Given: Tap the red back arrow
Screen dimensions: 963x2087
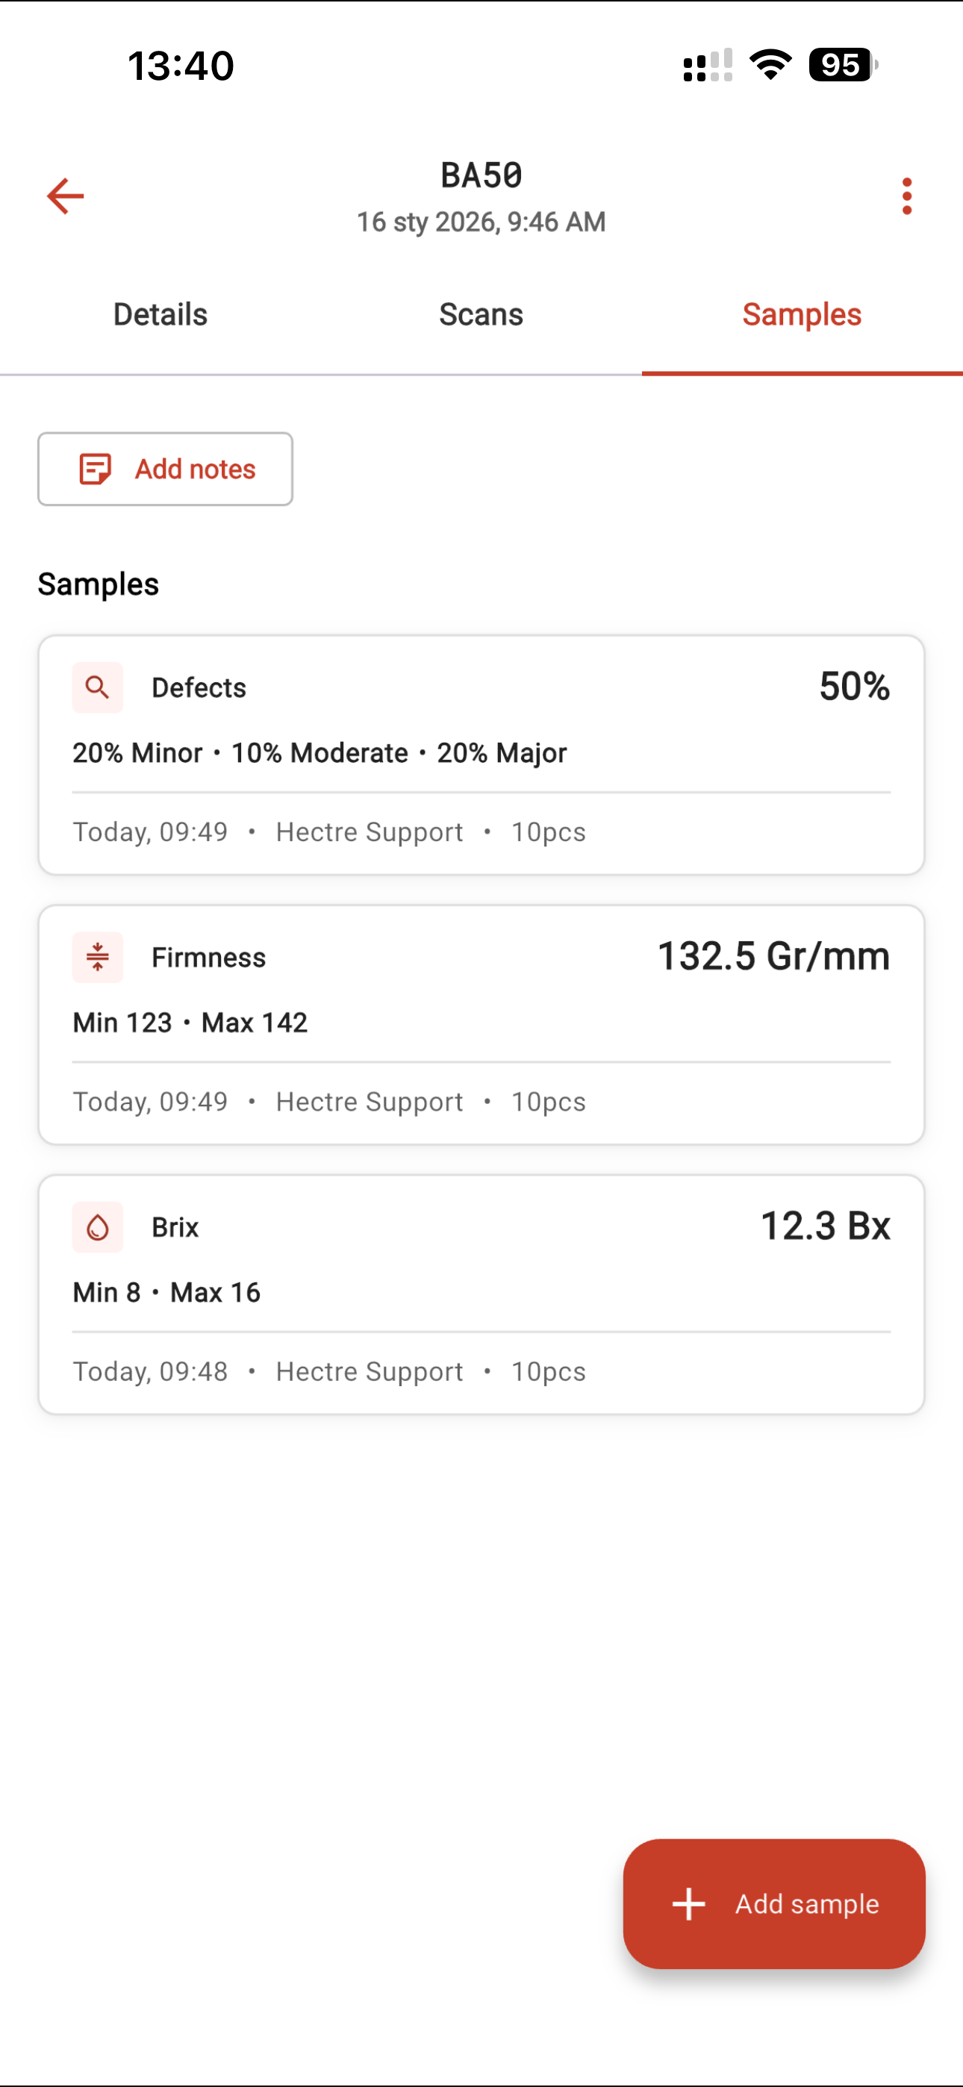Looking at the screenshot, I should pyautogui.click(x=66, y=196).
